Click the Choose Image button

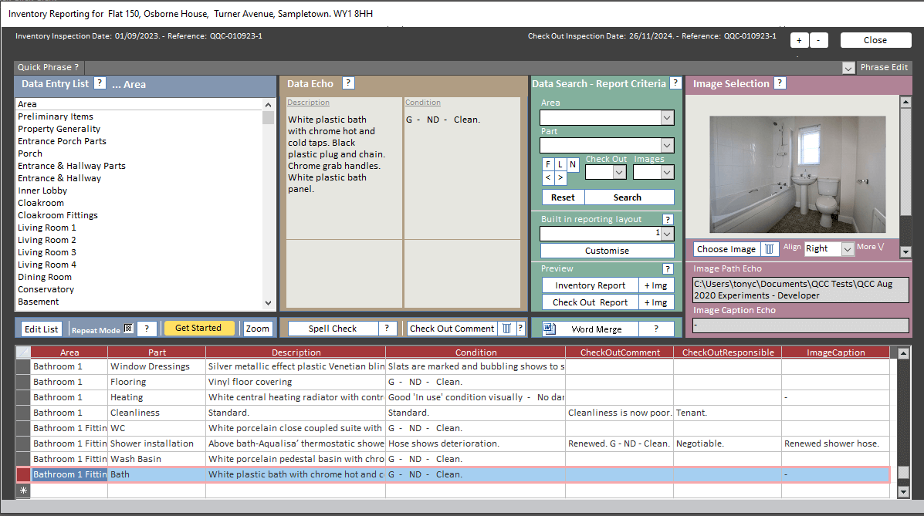(x=726, y=249)
